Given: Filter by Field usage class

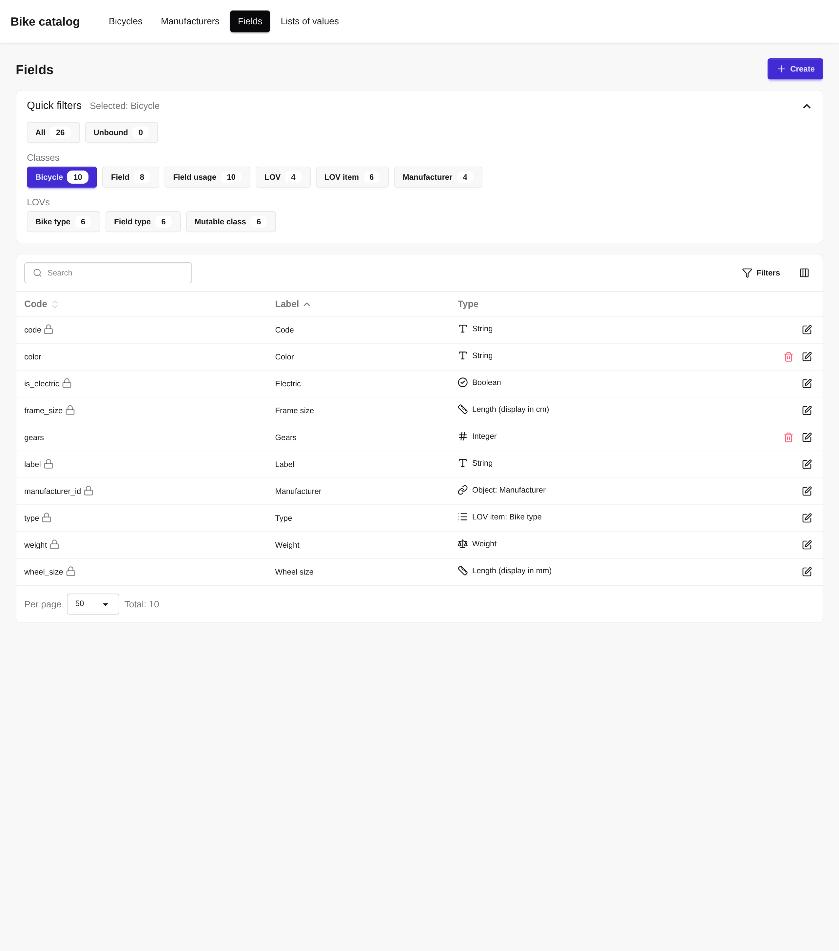Looking at the screenshot, I should pos(207,177).
